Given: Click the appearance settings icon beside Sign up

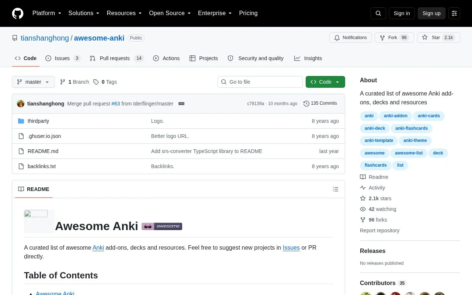Looking at the screenshot, I should click(x=454, y=13).
